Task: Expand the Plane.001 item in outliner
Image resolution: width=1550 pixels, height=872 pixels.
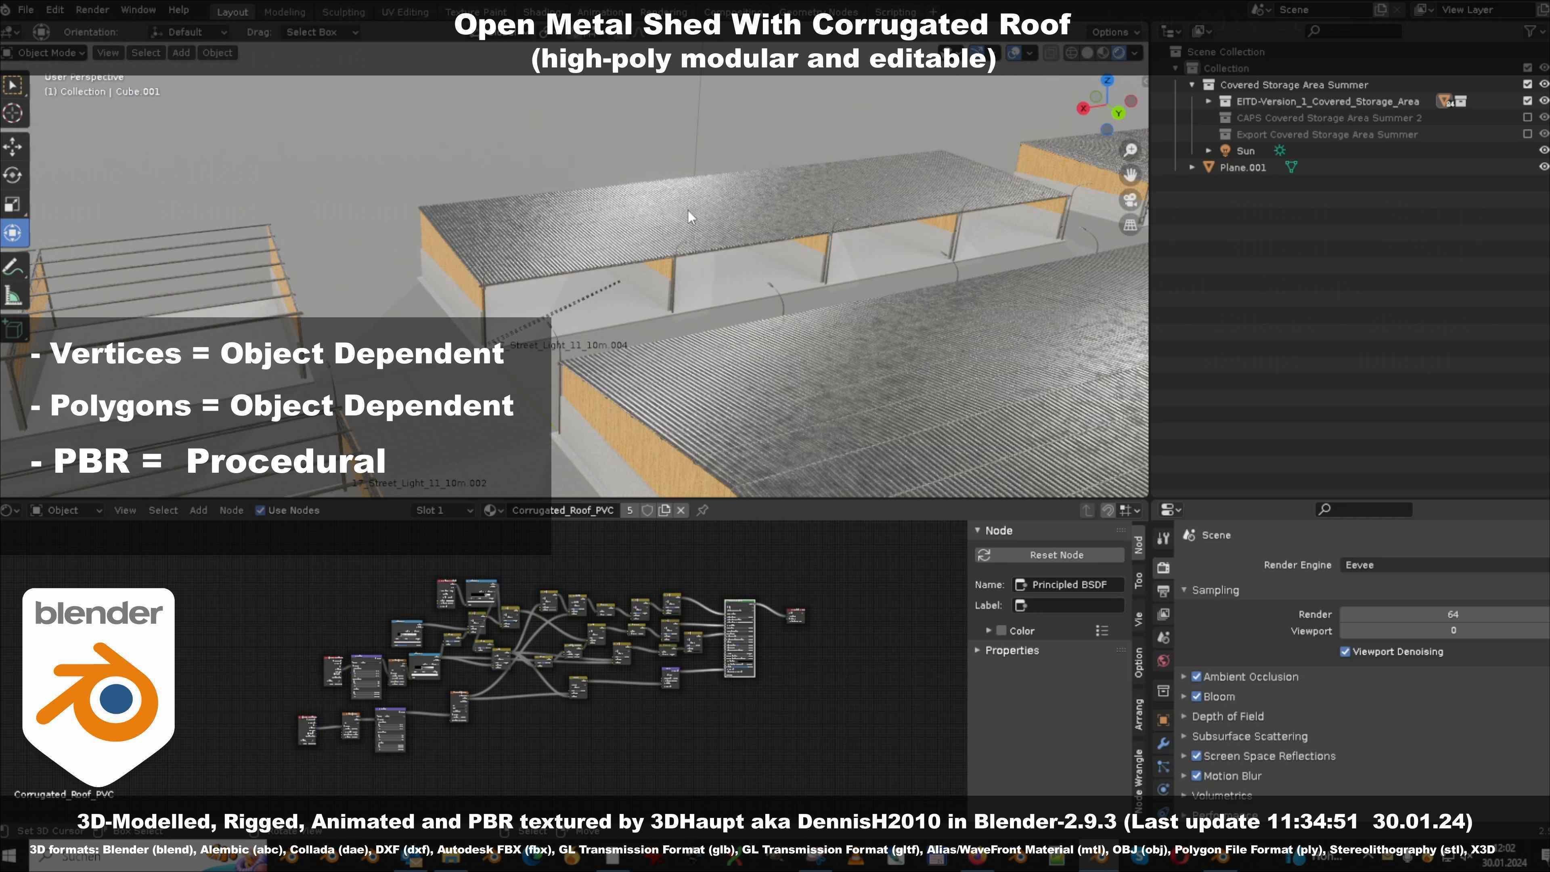Action: 1192,167
